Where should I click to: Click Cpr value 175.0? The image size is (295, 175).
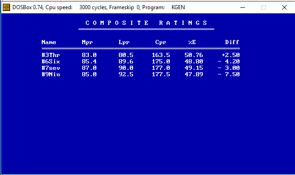point(161,62)
